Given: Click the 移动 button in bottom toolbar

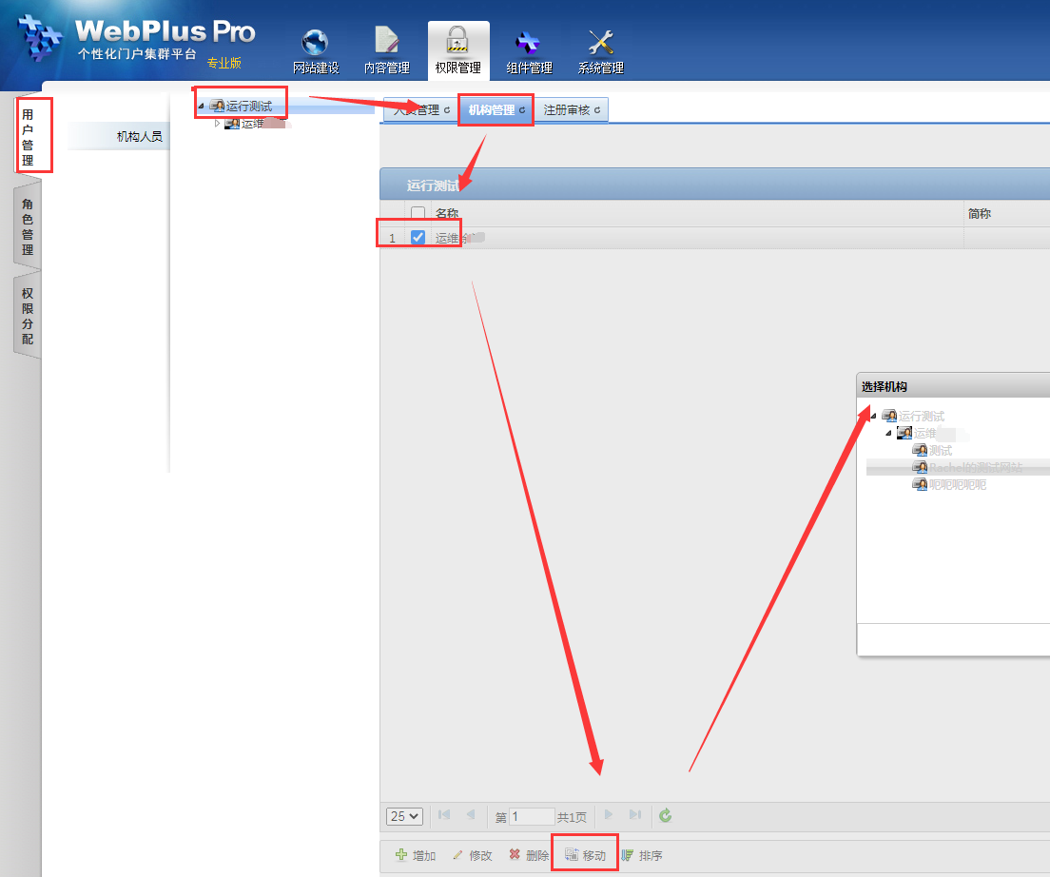Looking at the screenshot, I should click(x=585, y=855).
